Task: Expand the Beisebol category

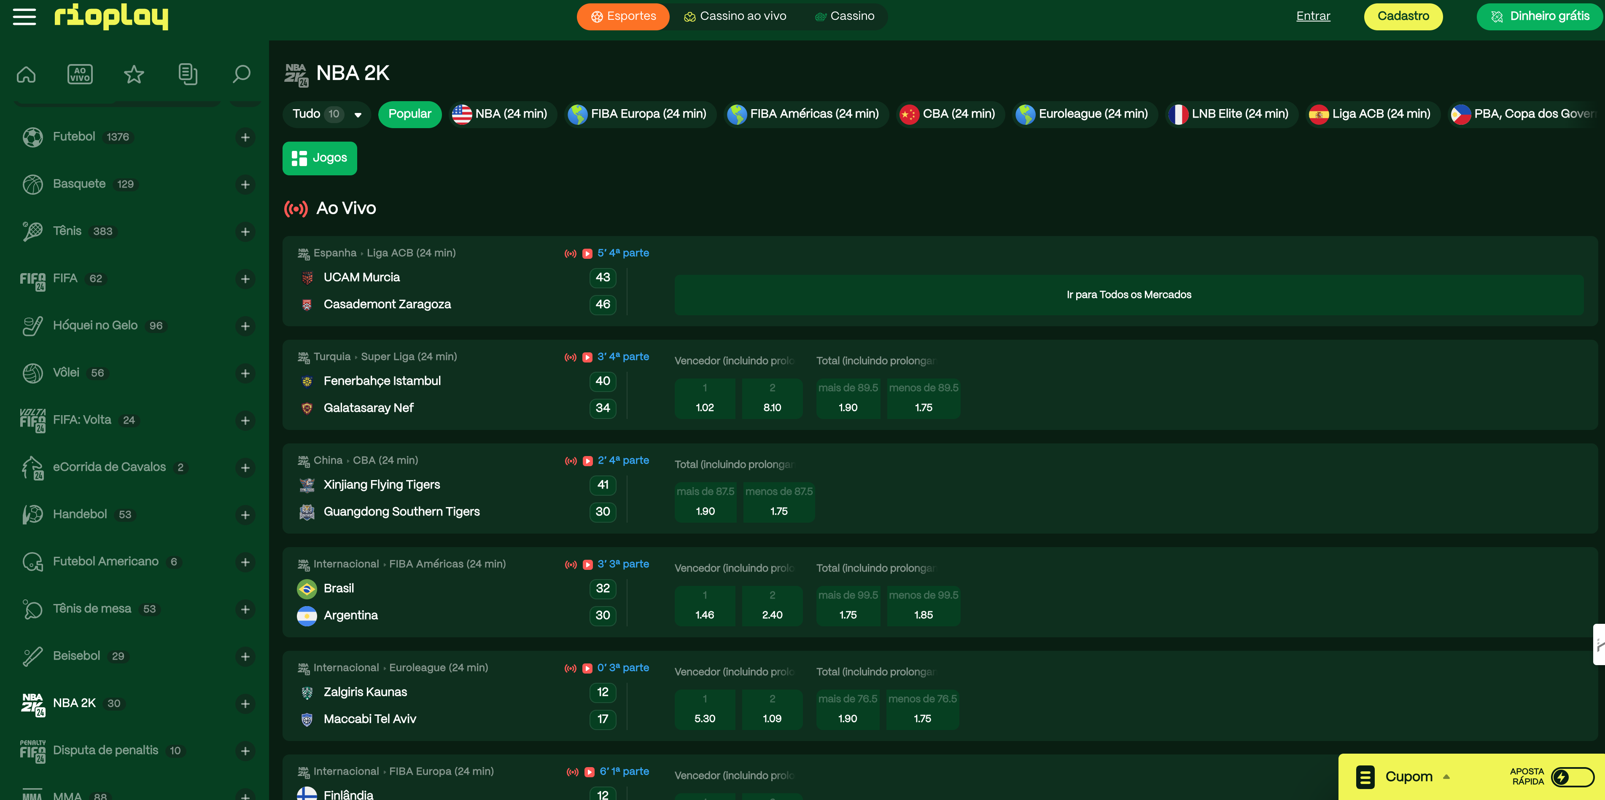Action: [245, 656]
